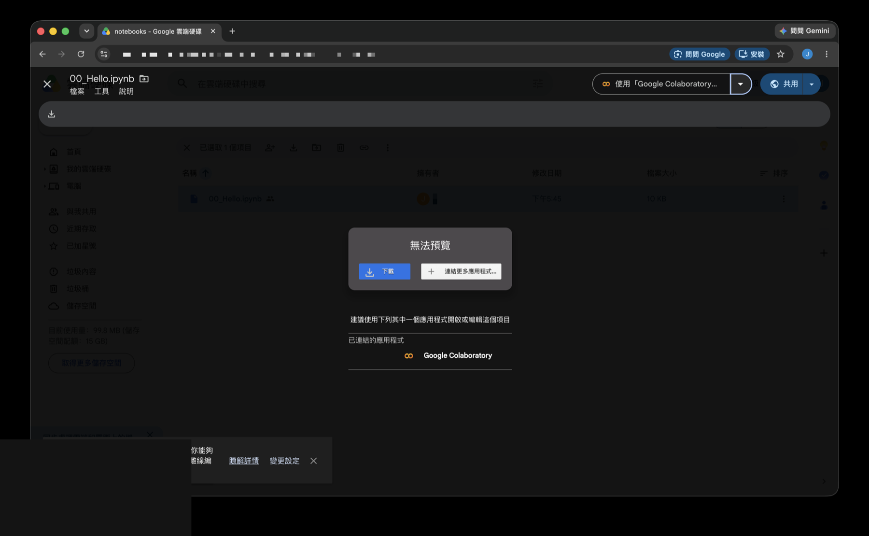Open the 工具 menu
Image resolution: width=869 pixels, height=536 pixels.
point(102,91)
